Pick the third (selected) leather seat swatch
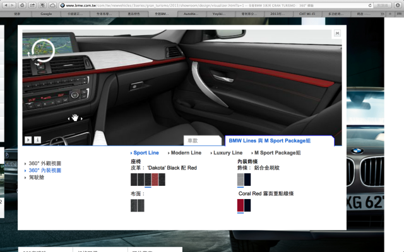The width and height of the screenshot is (404, 252). pyautogui.click(x=148, y=180)
